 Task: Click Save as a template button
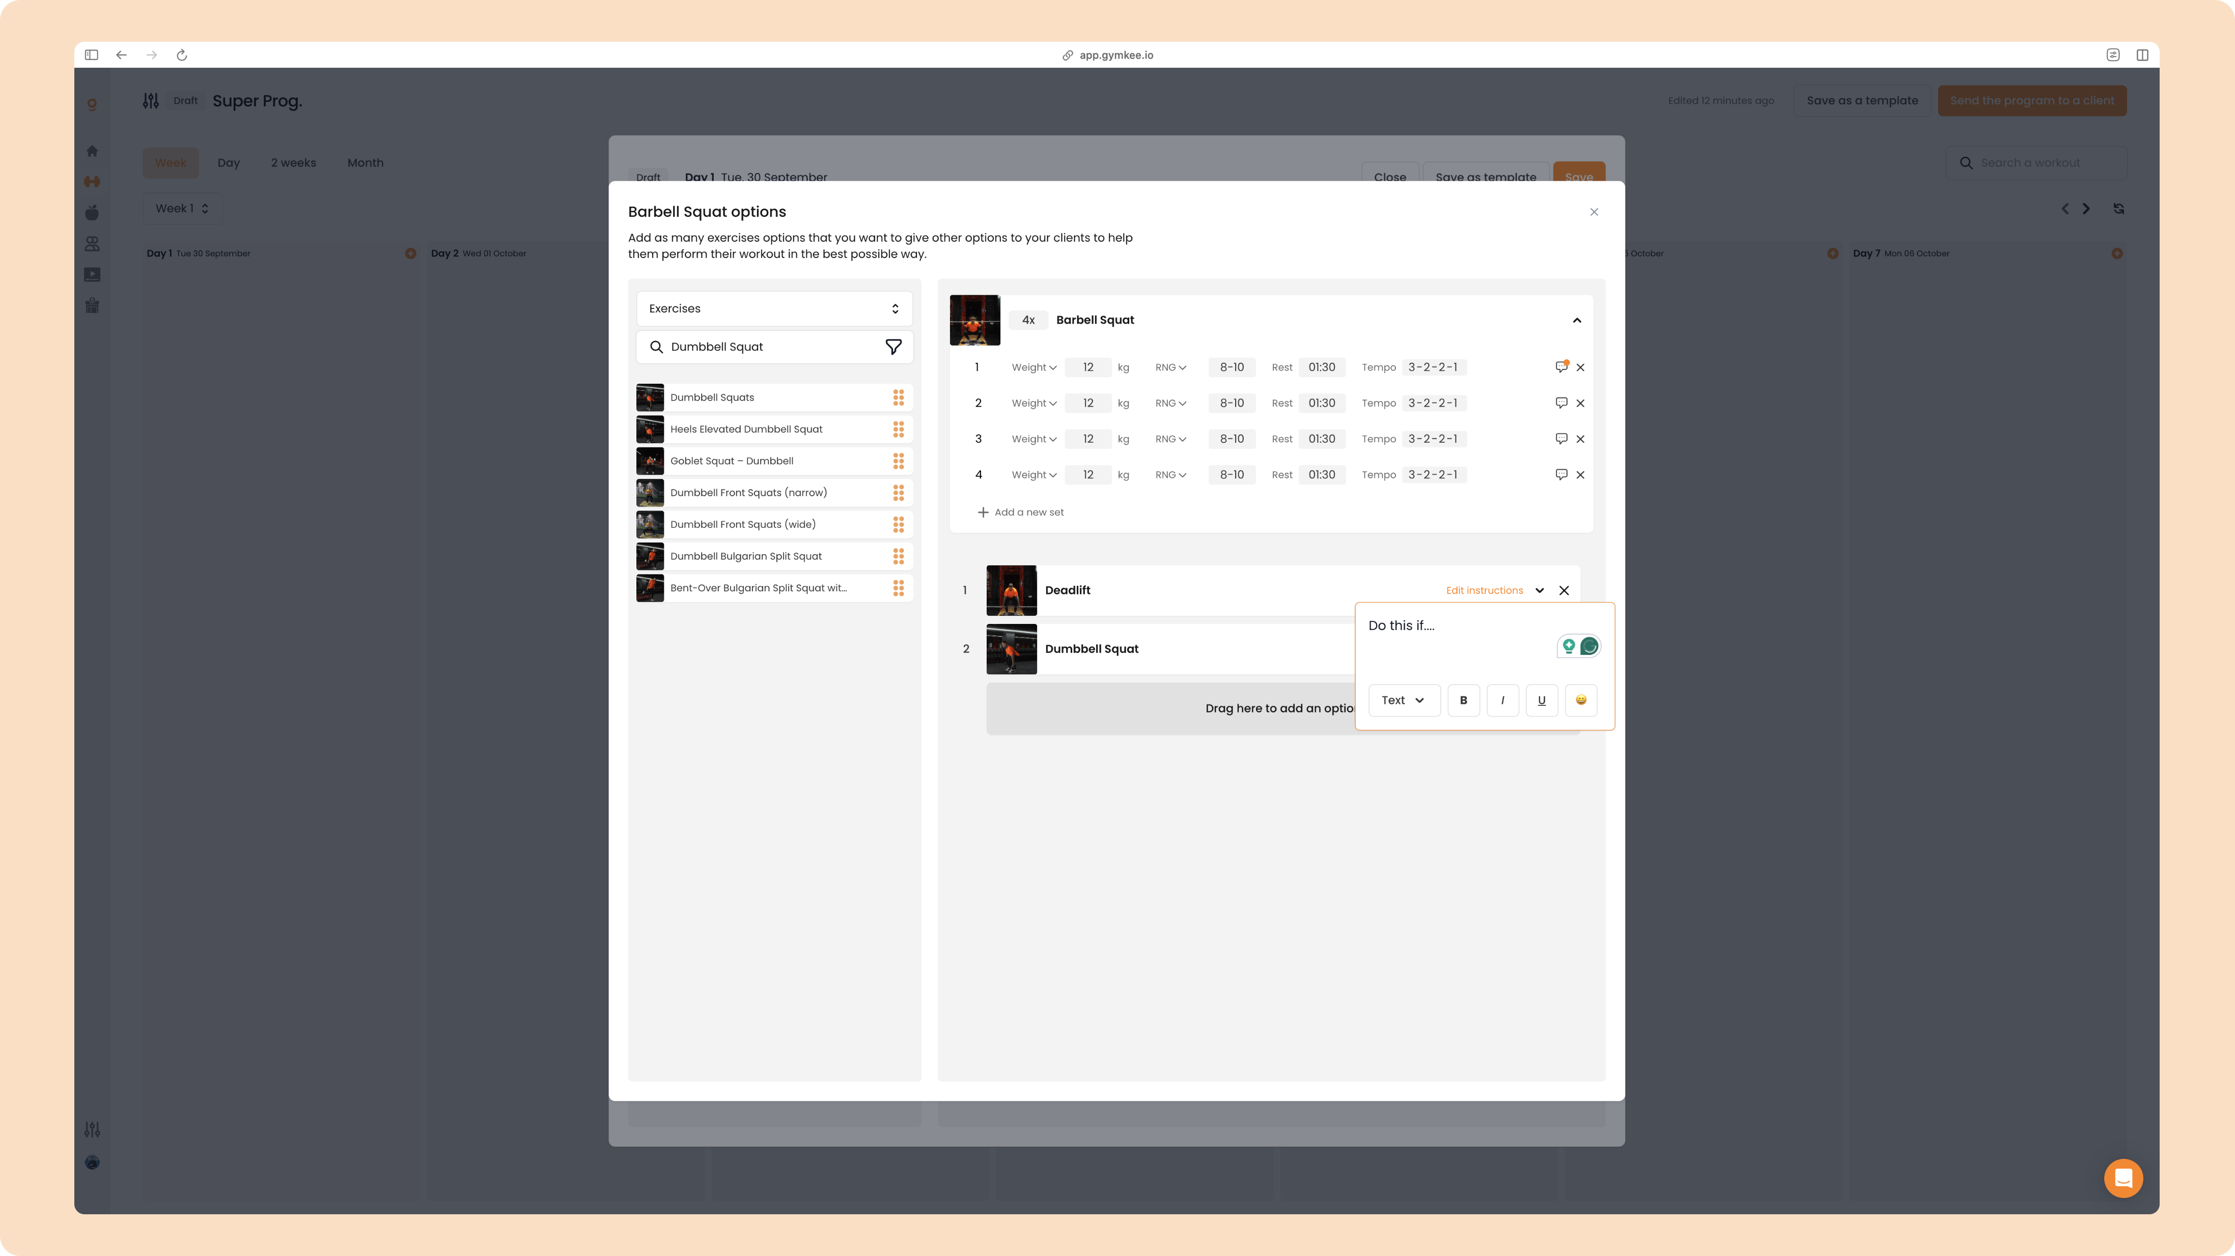(1862, 101)
